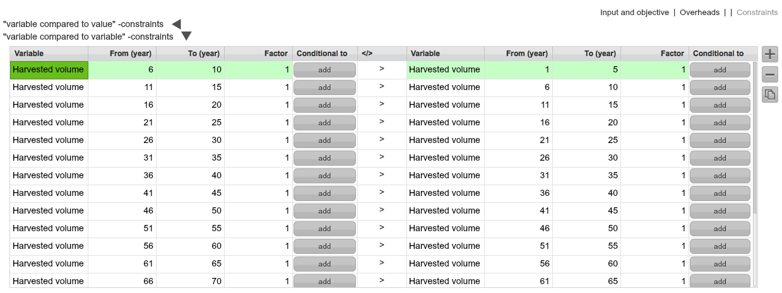The height and width of the screenshot is (293, 782).
Task: Change comparison operator in row From 6
Action: click(382, 70)
